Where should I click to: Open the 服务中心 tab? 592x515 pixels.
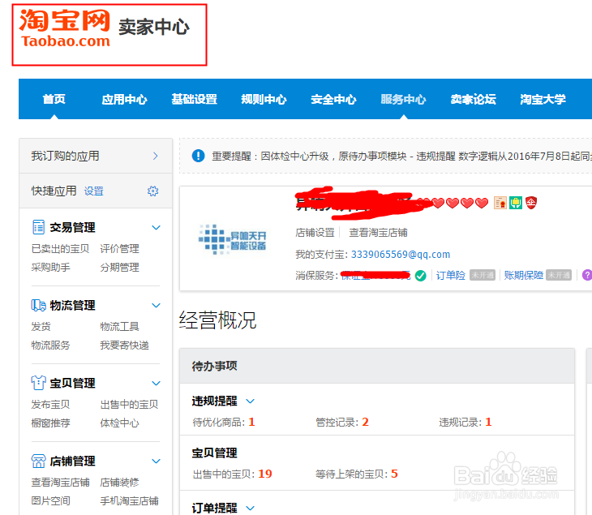(403, 99)
